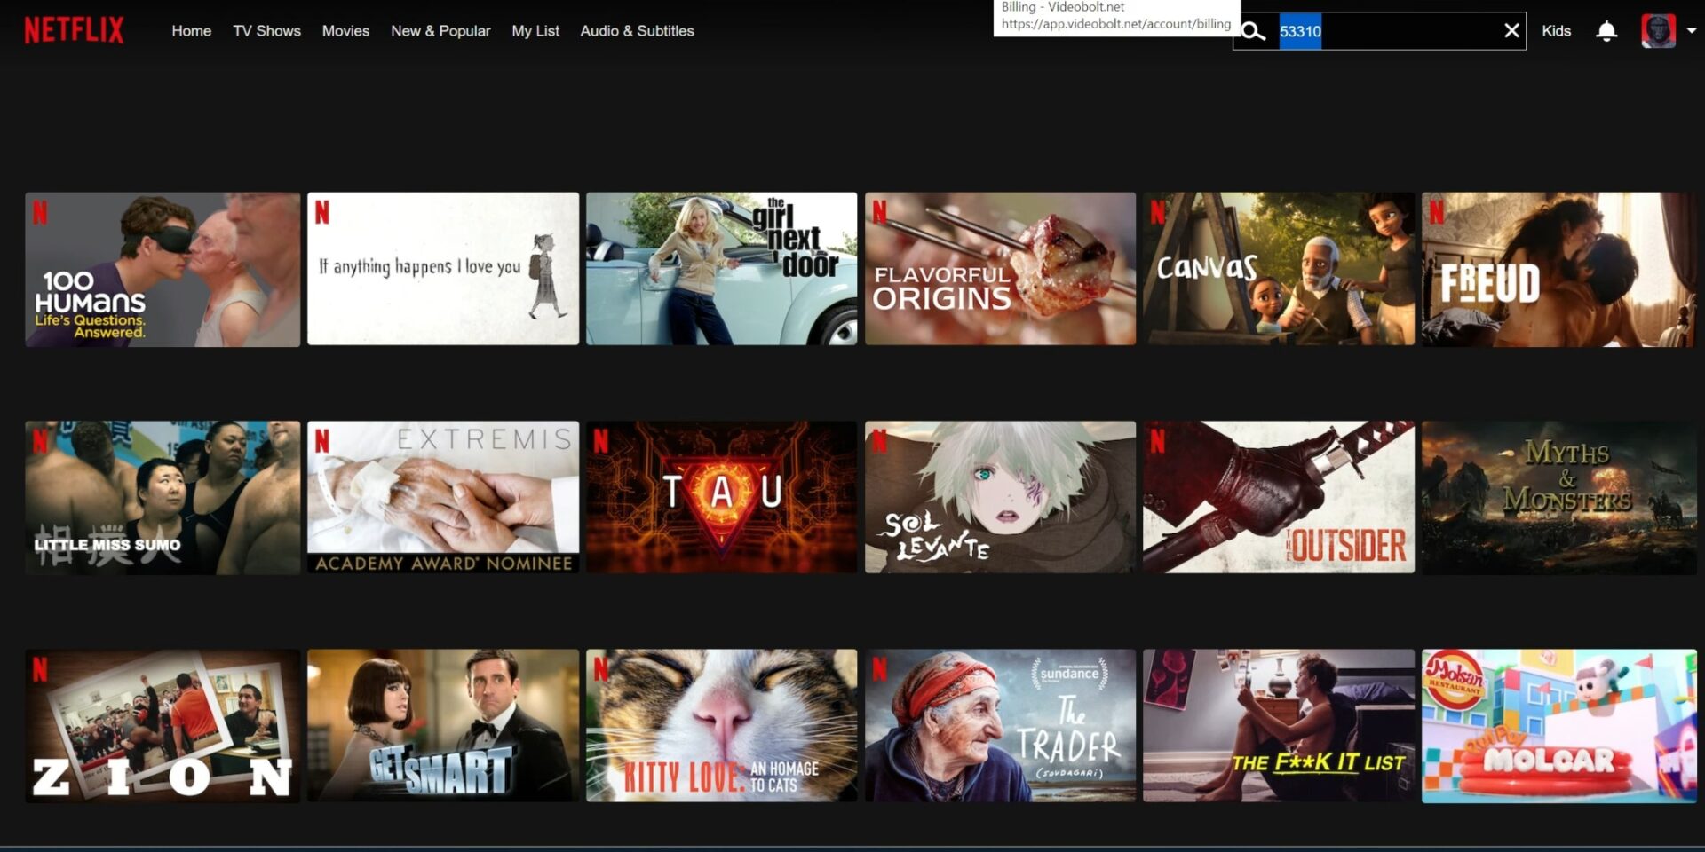Open the Tau thumbnail
This screenshot has width=1705, height=852.
[721, 497]
